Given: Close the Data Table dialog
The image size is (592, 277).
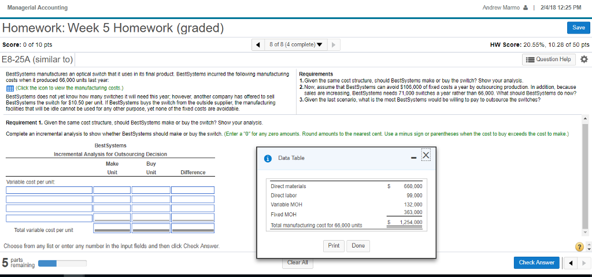Looking at the screenshot, I should point(426,156).
